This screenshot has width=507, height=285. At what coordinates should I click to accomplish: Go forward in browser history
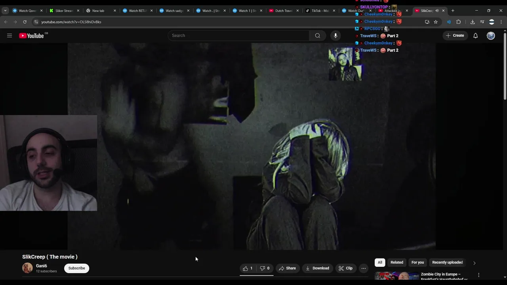(x=15, y=22)
